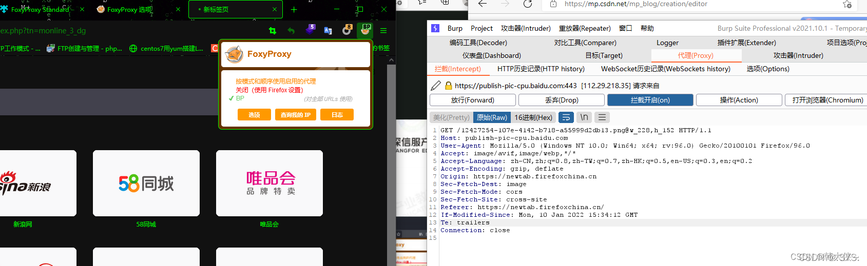Open the 帮助 menu in Burp
The width and height of the screenshot is (867, 266).
[x=647, y=28]
